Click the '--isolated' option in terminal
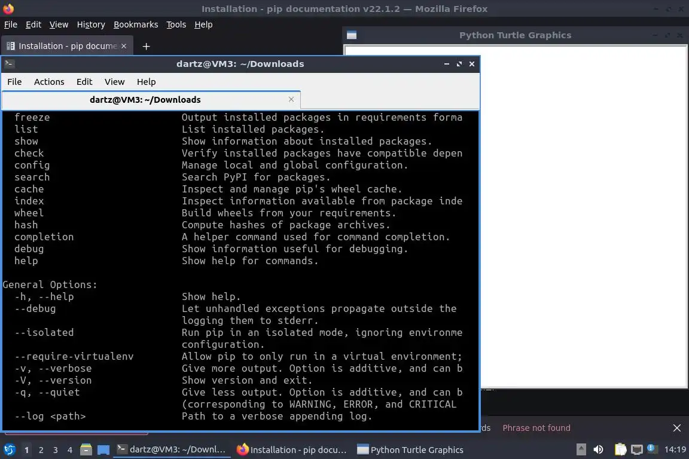 coord(44,332)
